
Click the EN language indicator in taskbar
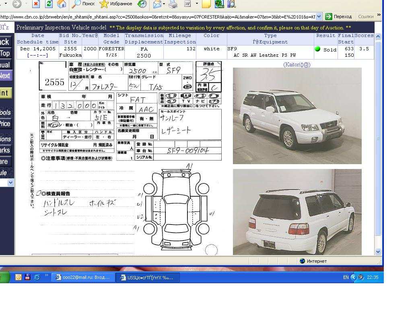click(346, 277)
